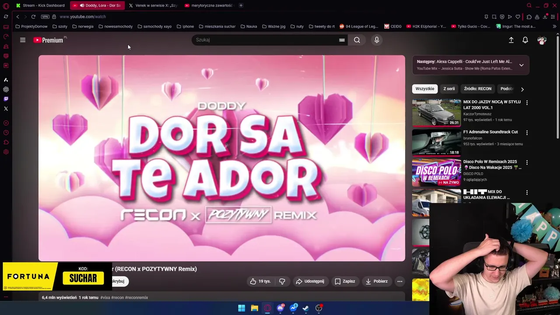560x315 pixels.
Task: Open the YouTube upload/create icon
Action: [511, 40]
